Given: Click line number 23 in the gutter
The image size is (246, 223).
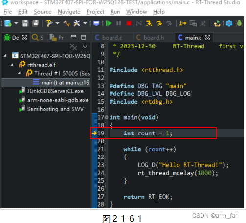Looking at the screenshot, I should (101, 165).
